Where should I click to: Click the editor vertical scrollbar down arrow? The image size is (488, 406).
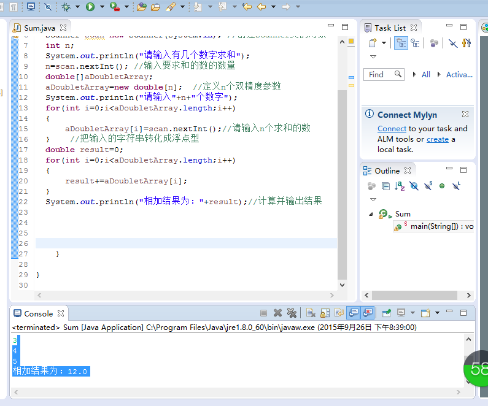pos(342,285)
